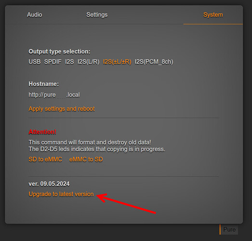Viewport: 252px width, 241px height.
Task: Click Upgrade to latest version
Action: tap(61, 194)
